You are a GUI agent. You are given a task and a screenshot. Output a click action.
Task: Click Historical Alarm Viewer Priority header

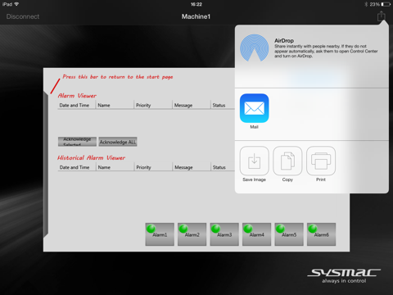coord(153,167)
